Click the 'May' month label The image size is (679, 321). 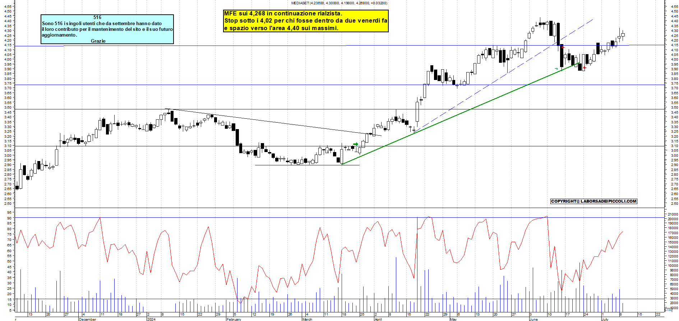pyautogui.click(x=453, y=319)
